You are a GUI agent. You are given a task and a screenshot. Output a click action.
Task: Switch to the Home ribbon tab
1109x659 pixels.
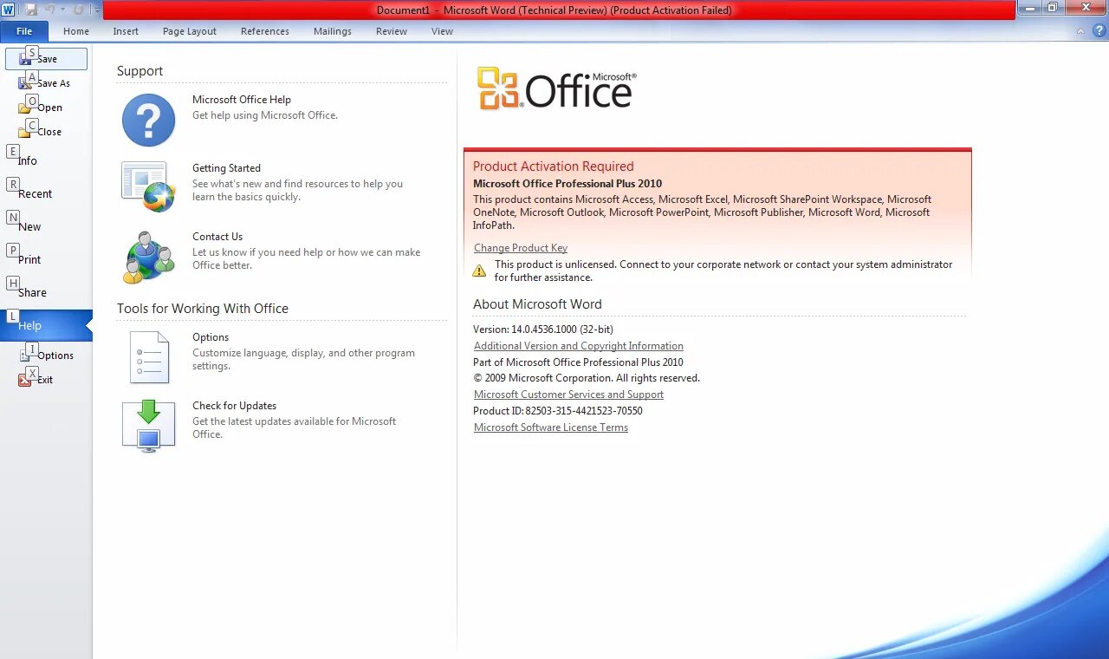pos(76,31)
